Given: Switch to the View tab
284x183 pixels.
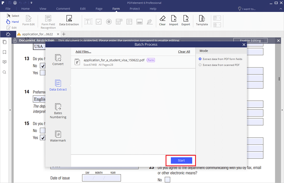Looking at the screenshot, I should click(x=43, y=9).
